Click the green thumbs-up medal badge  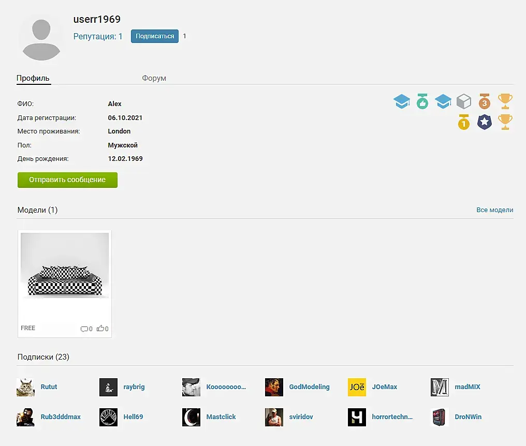pyautogui.click(x=422, y=101)
